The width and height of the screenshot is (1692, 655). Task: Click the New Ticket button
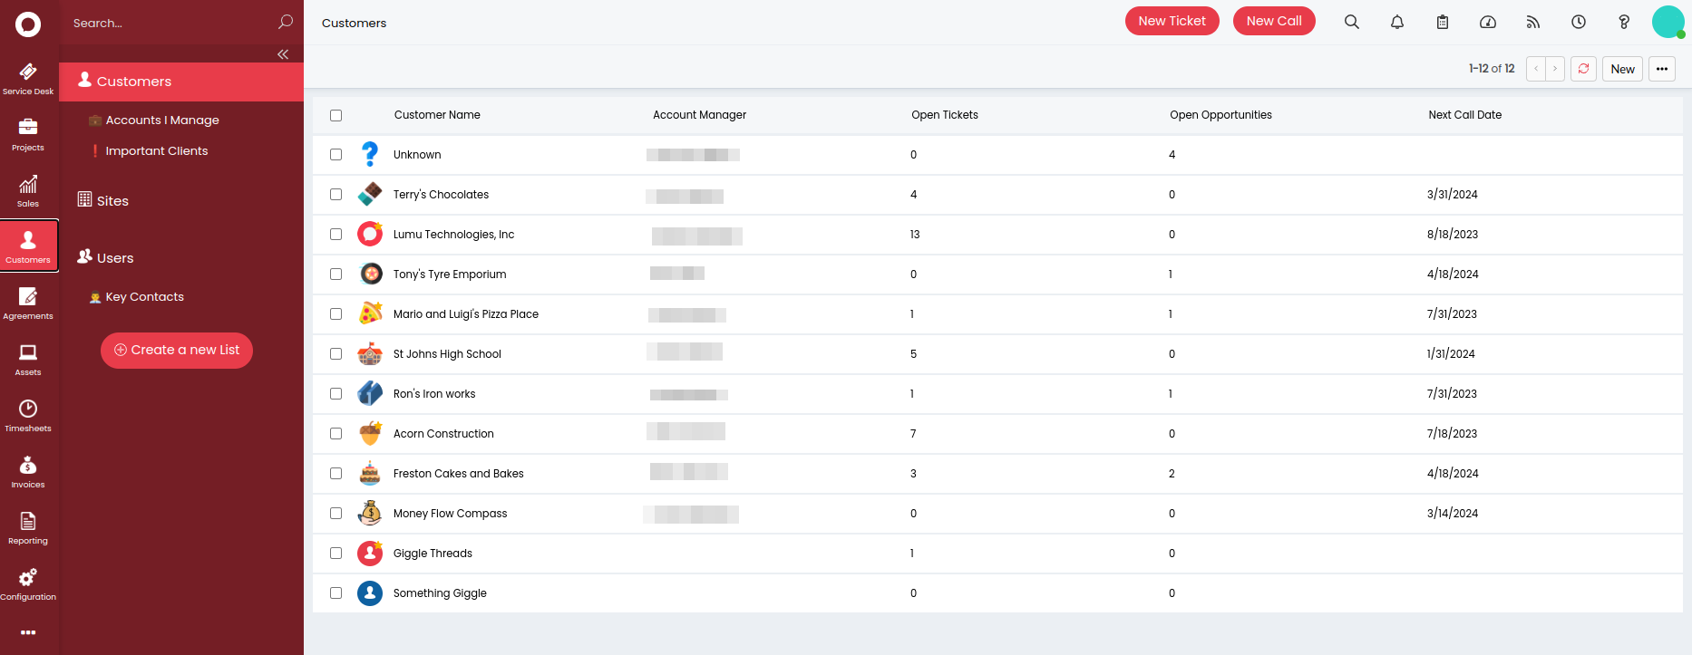click(1172, 21)
